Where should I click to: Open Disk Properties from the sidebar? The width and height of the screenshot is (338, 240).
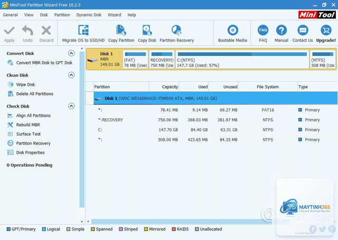pyautogui.click(x=30, y=152)
